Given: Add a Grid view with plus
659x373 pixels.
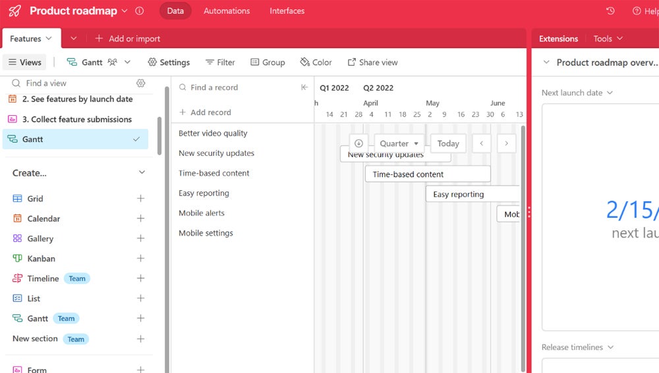Looking at the screenshot, I should (x=141, y=199).
